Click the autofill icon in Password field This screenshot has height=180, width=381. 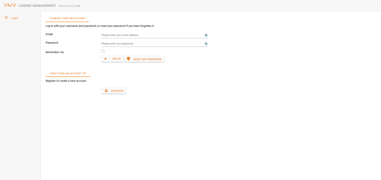206,44
